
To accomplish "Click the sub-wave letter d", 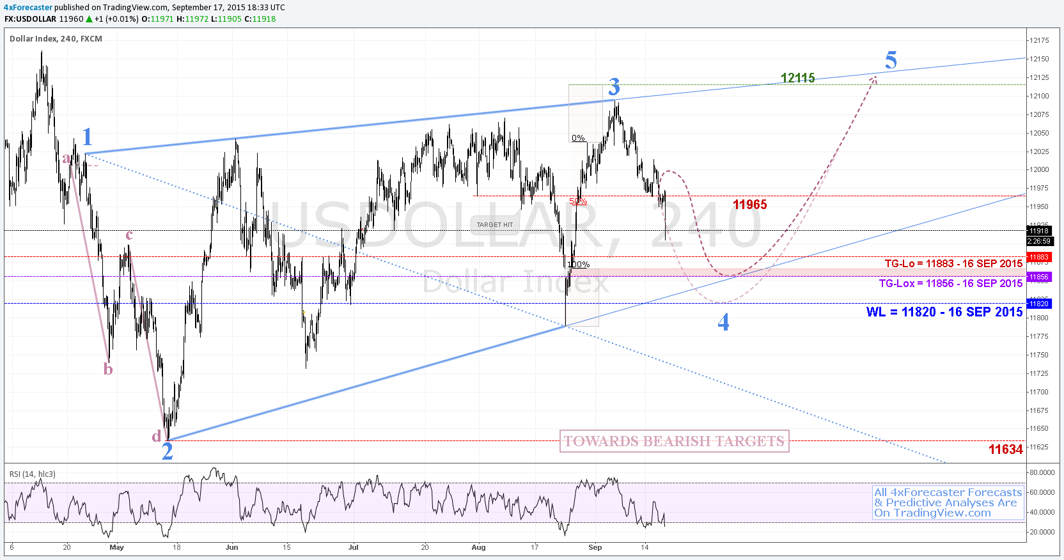I will tap(156, 436).
